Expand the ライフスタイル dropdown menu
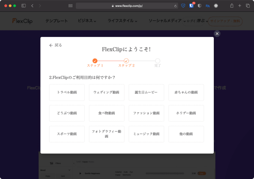 pos(122,21)
